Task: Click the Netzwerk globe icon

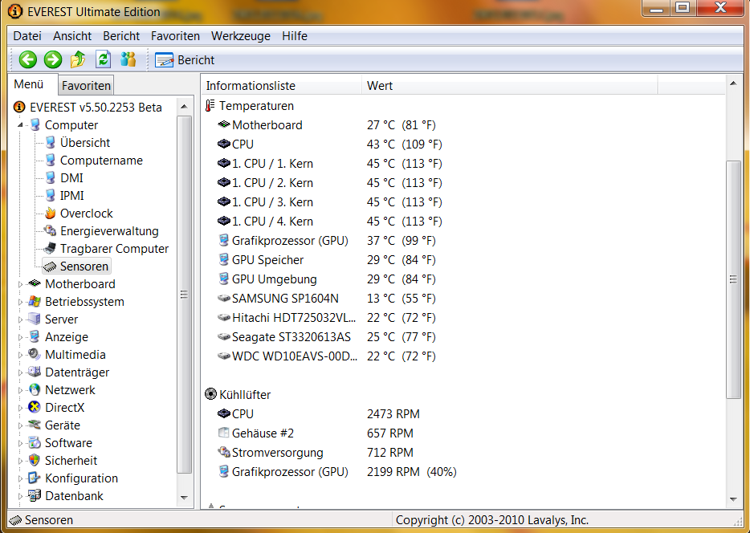Action: 35,389
